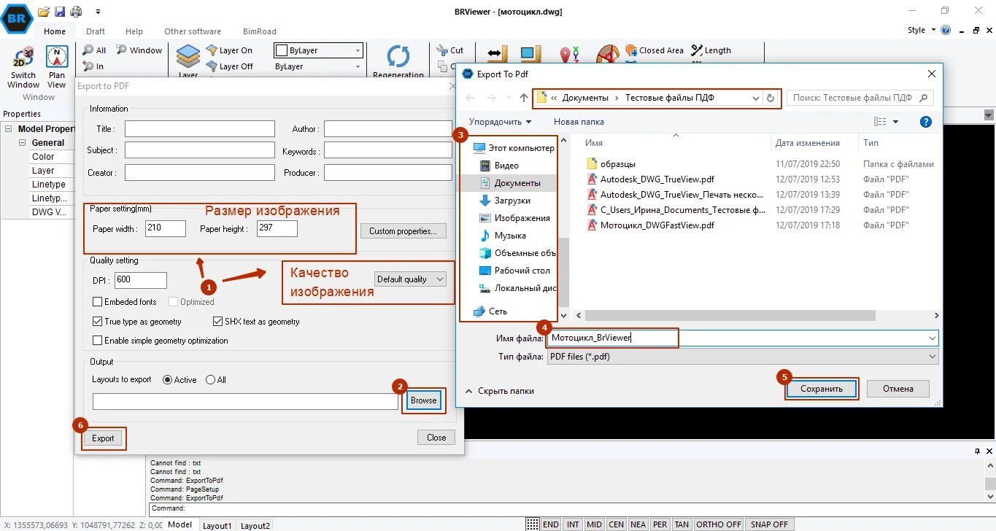
Task: Switch to the Layout2 tab
Action: click(255, 525)
